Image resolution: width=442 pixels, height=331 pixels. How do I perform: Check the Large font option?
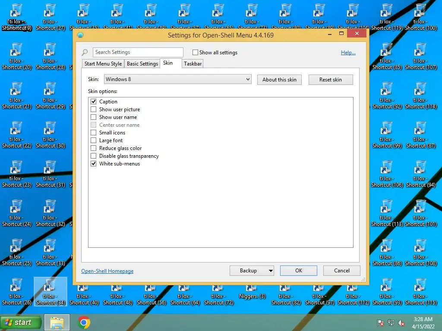[x=93, y=140]
